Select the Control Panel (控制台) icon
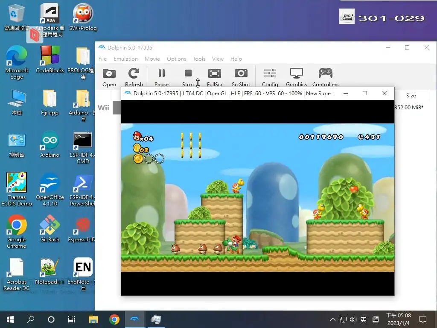This screenshot has height=328, width=437. coord(17,145)
